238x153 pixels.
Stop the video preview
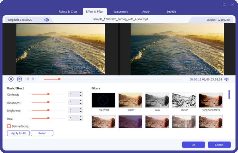coord(19,79)
